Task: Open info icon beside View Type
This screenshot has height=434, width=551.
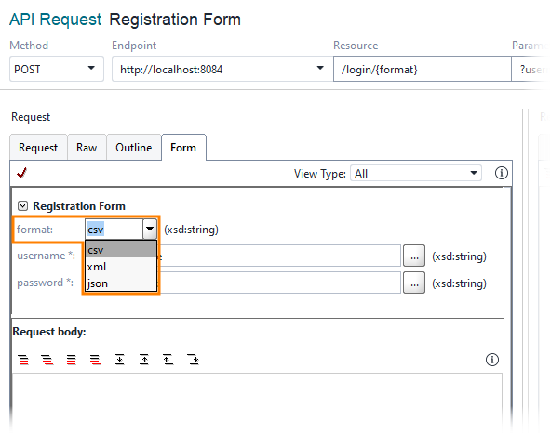Action: pyautogui.click(x=501, y=173)
